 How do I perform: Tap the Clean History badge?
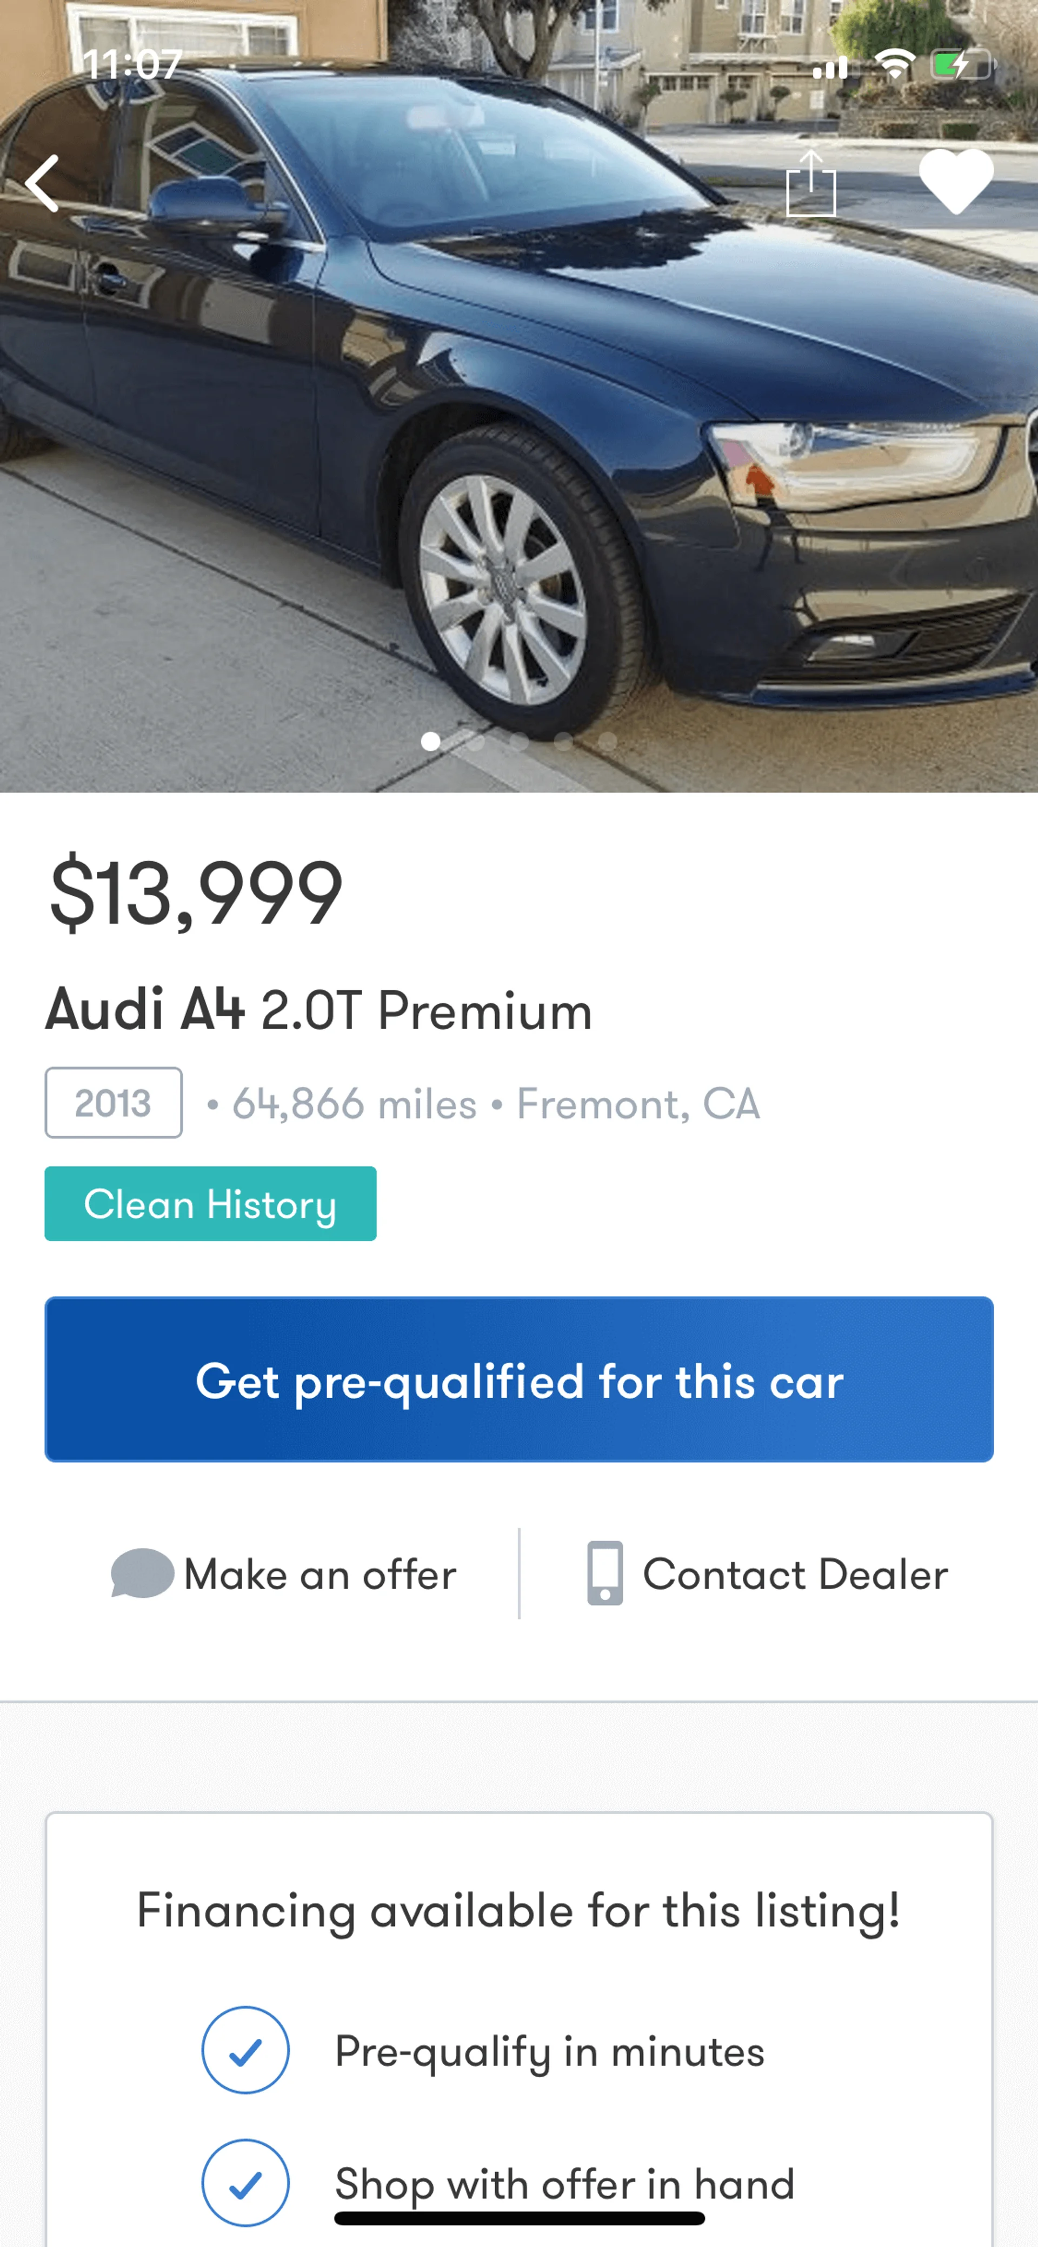click(210, 1204)
